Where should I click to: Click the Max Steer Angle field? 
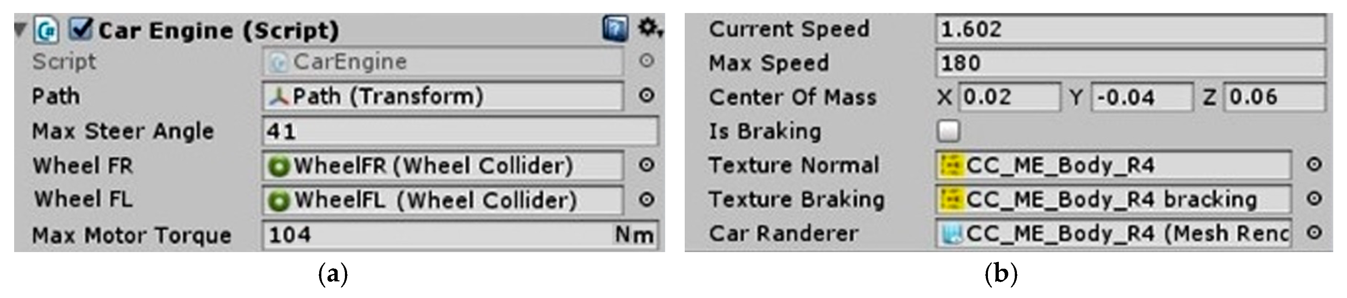click(x=460, y=131)
